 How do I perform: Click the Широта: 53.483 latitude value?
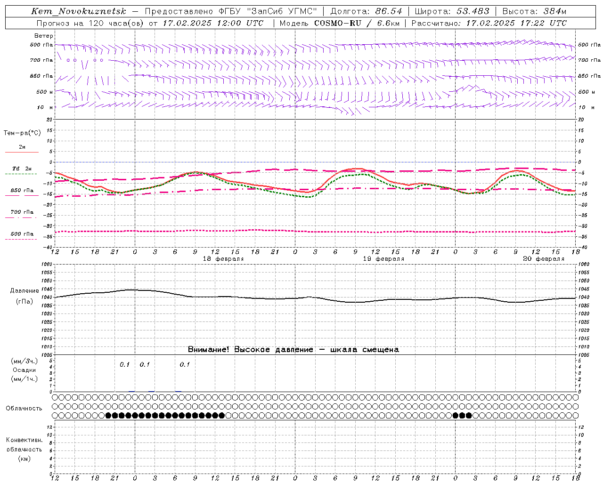452,11
